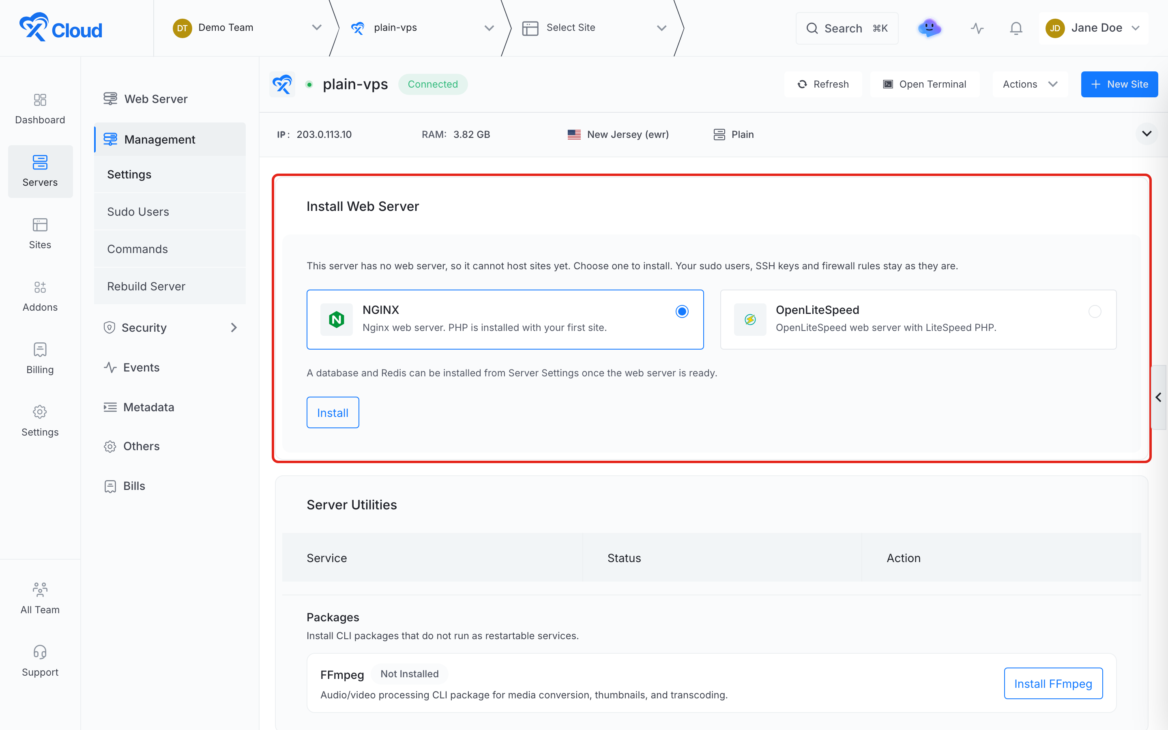The width and height of the screenshot is (1168, 730).
Task: Click the activity pulse icon in header
Action: pyautogui.click(x=977, y=28)
